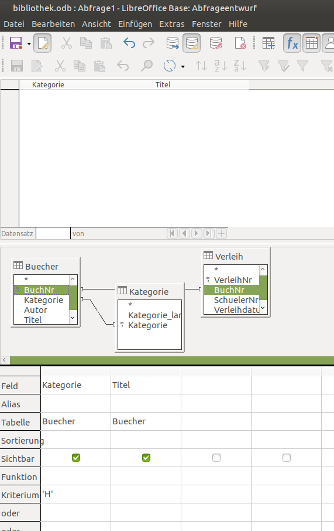Click the Buecher list down-scroll arrow
Screen dimensions: 334x531
(73, 318)
